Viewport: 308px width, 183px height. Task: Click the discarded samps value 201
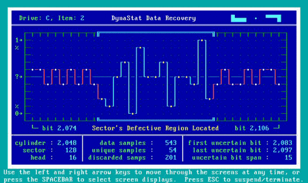coord(171,158)
